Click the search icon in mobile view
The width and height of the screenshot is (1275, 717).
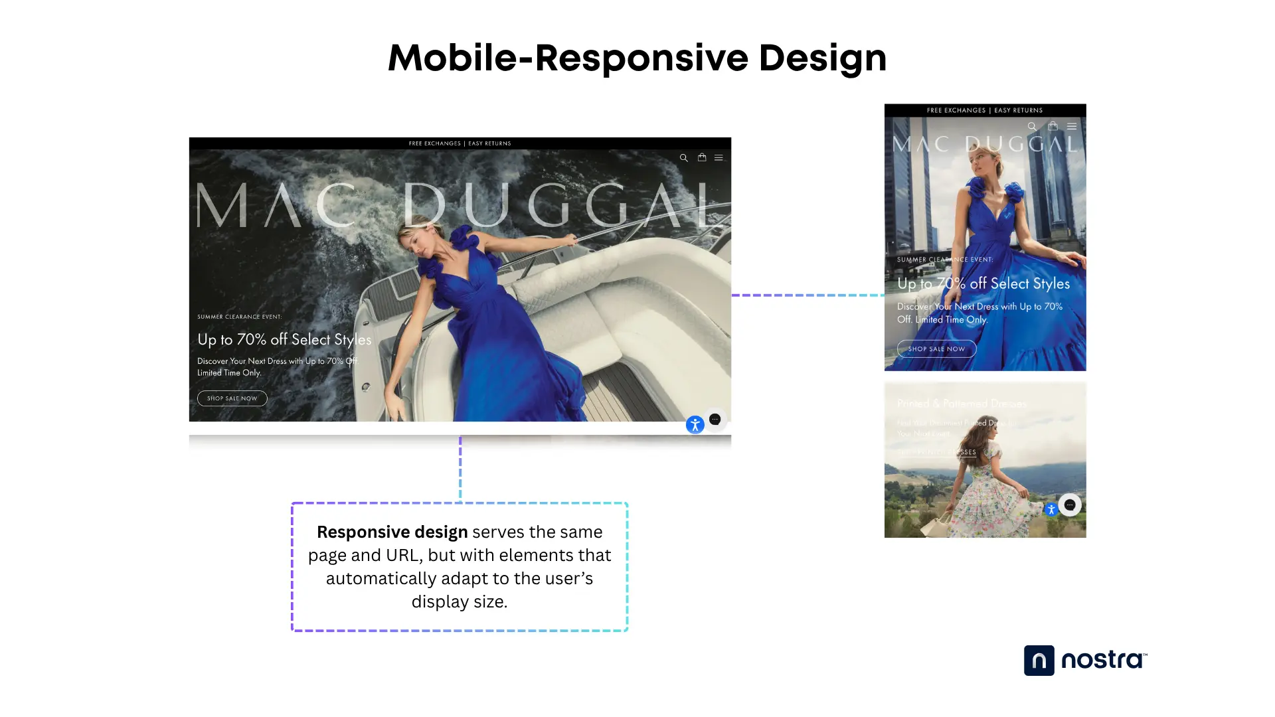point(1032,126)
